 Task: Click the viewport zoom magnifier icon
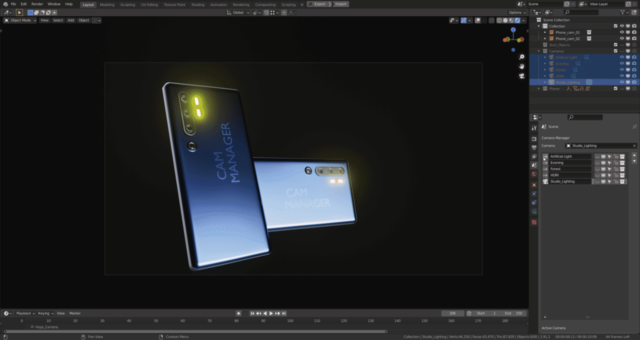pyautogui.click(x=521, y=57)
